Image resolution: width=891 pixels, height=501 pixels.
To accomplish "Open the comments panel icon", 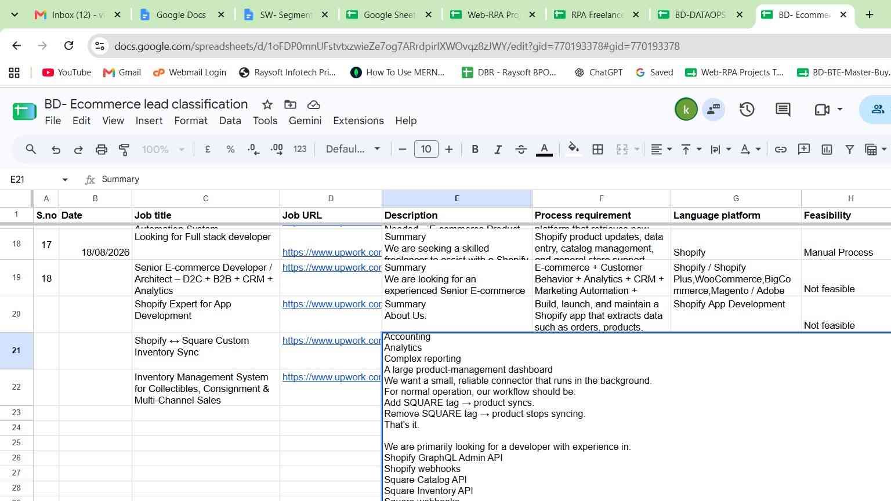I will pos(783,109).
